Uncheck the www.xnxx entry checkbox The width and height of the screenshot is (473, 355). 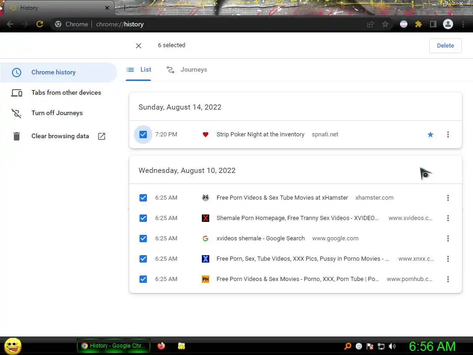tap(143, 259)
